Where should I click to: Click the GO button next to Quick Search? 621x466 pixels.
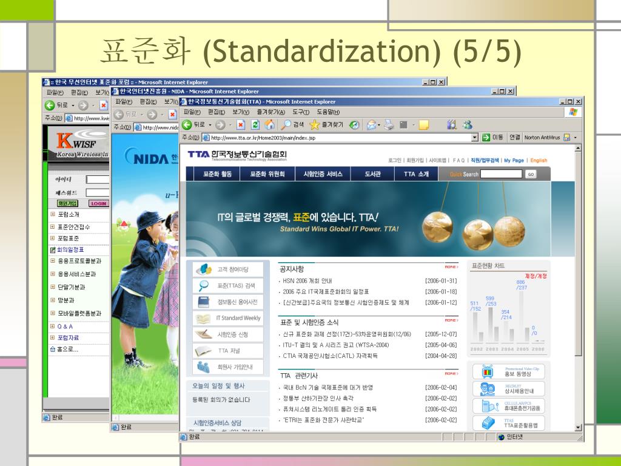(x=531, y=174)
